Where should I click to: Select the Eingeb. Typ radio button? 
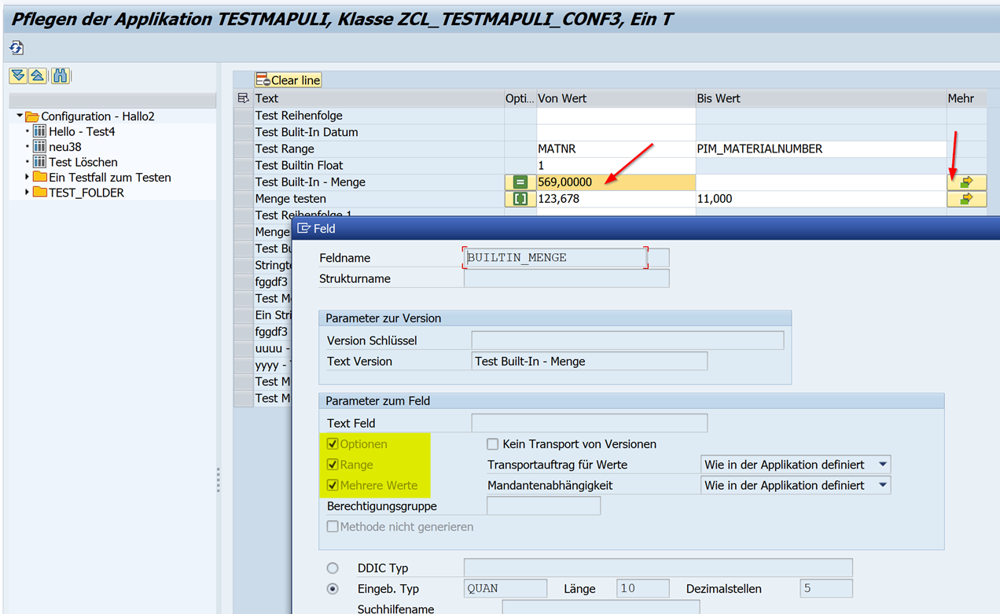(333, 588)
